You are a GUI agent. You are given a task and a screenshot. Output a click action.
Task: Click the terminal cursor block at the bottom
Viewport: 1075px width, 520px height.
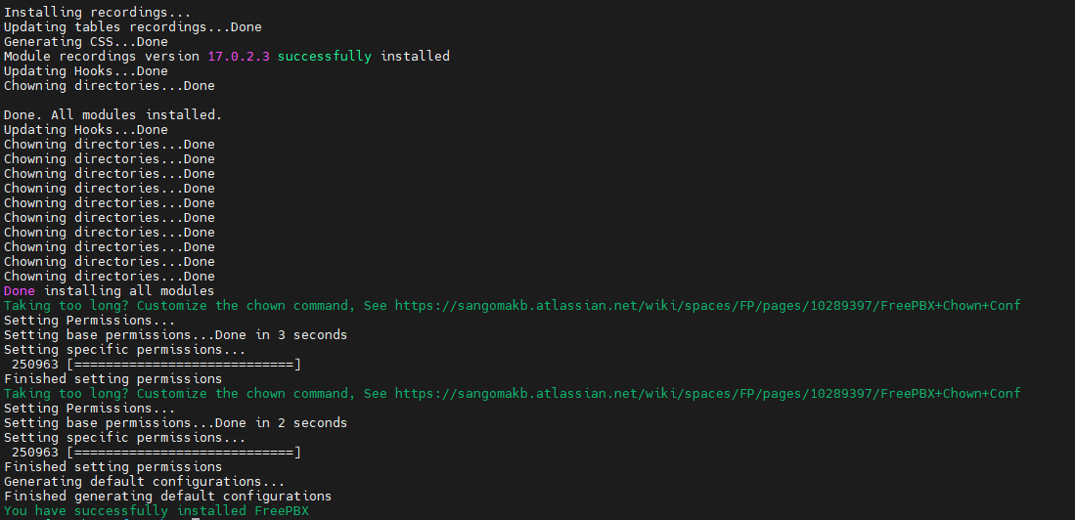click(196, 518)
